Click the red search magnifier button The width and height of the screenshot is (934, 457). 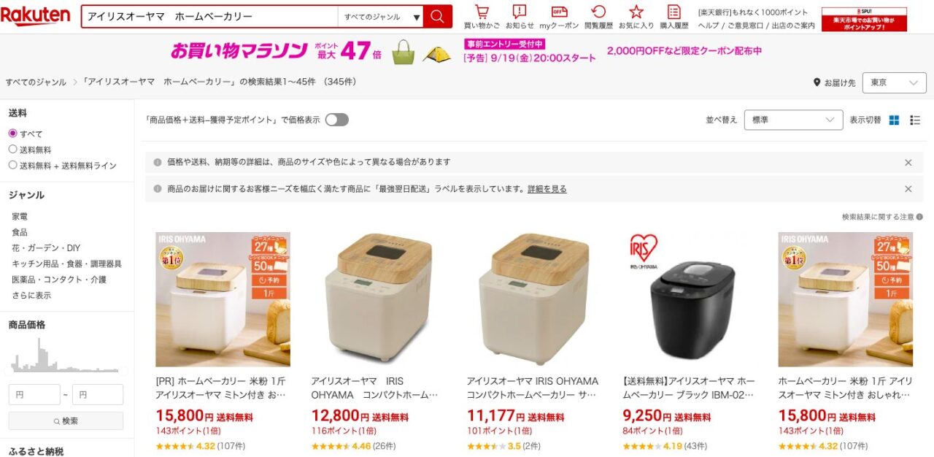tap(438, 16)
